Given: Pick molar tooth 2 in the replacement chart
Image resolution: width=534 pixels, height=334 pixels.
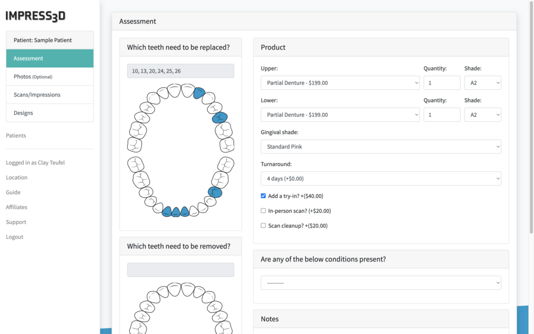Looking at the screenshot, I should (135, 145).
